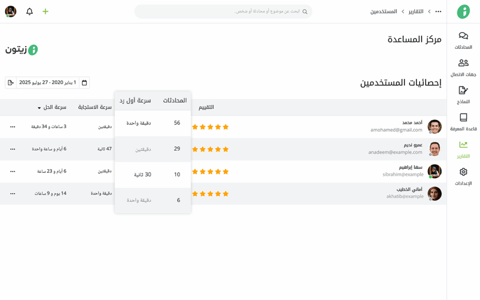Viewport: 480px width, 300px height.
Task: Click the سرعة الاستجابة column header
Action: [95, 107]
